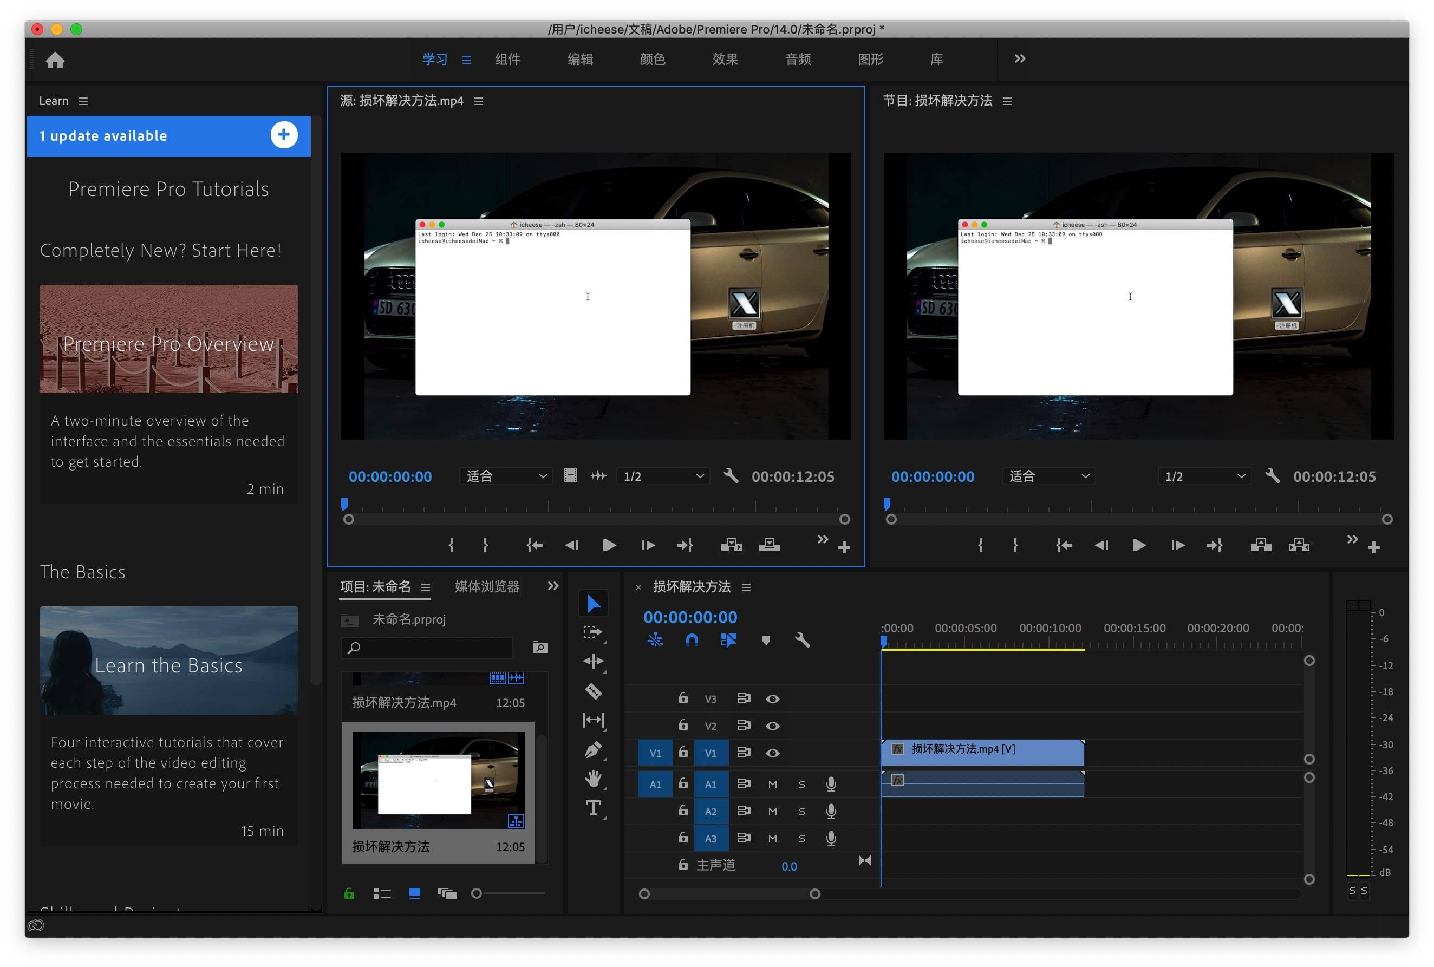Switch to the 颜色 workspace tab

click(652, 59)
